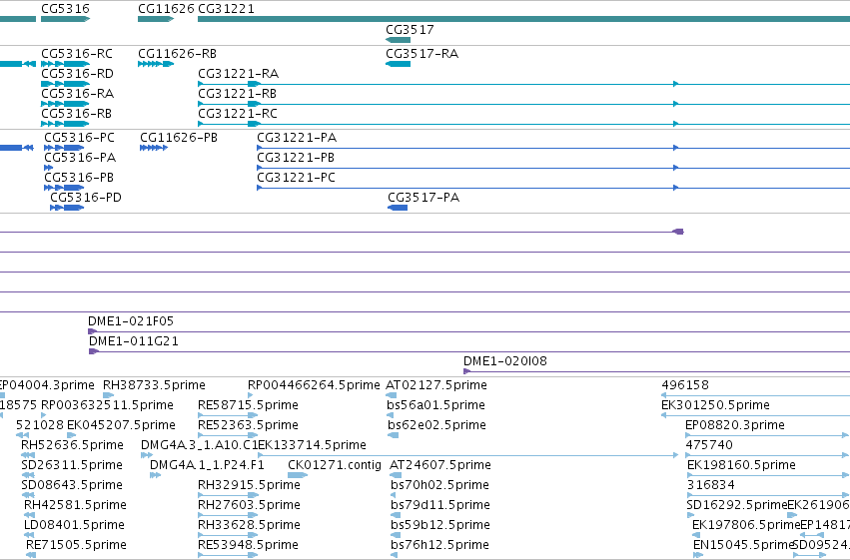
Task: Select protein CG31221-PA
Action: (297, 138)
